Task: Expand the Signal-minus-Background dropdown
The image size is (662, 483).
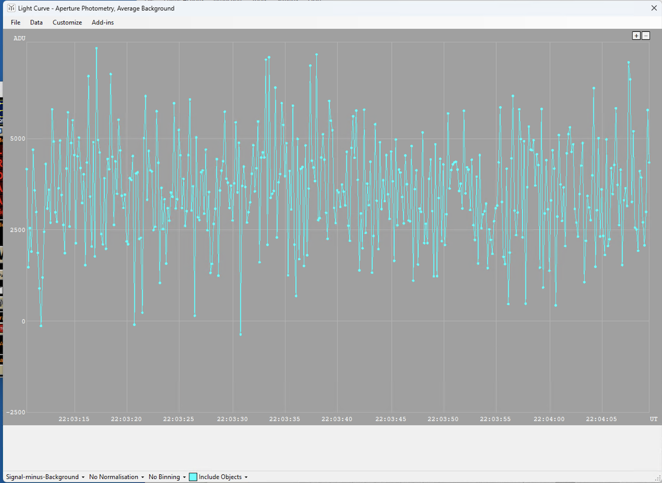Action: click(x=45, y=477)
